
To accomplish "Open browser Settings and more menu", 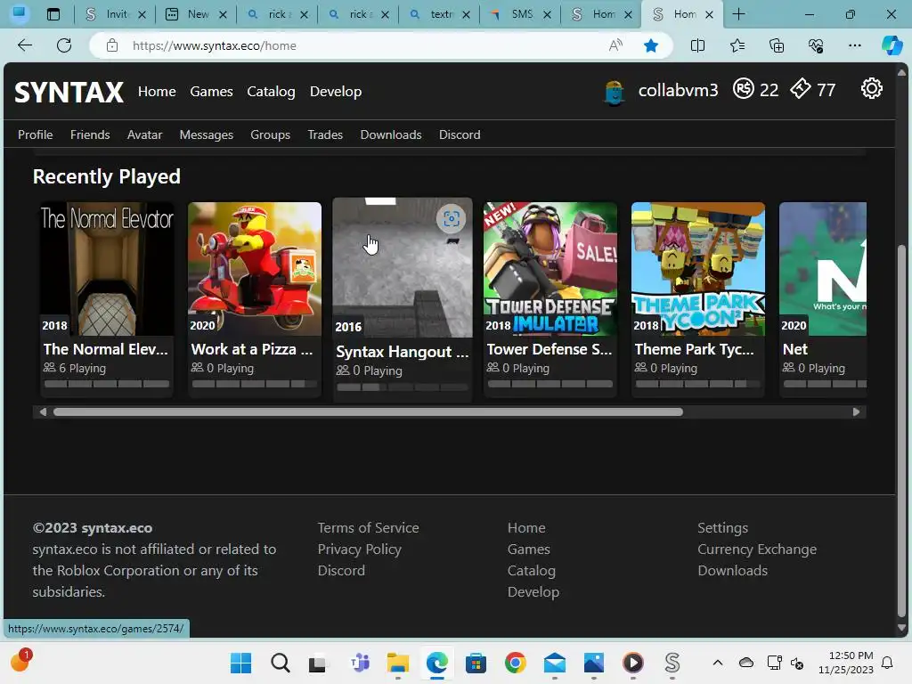I will pyautogui.click(x=854, y=45).
